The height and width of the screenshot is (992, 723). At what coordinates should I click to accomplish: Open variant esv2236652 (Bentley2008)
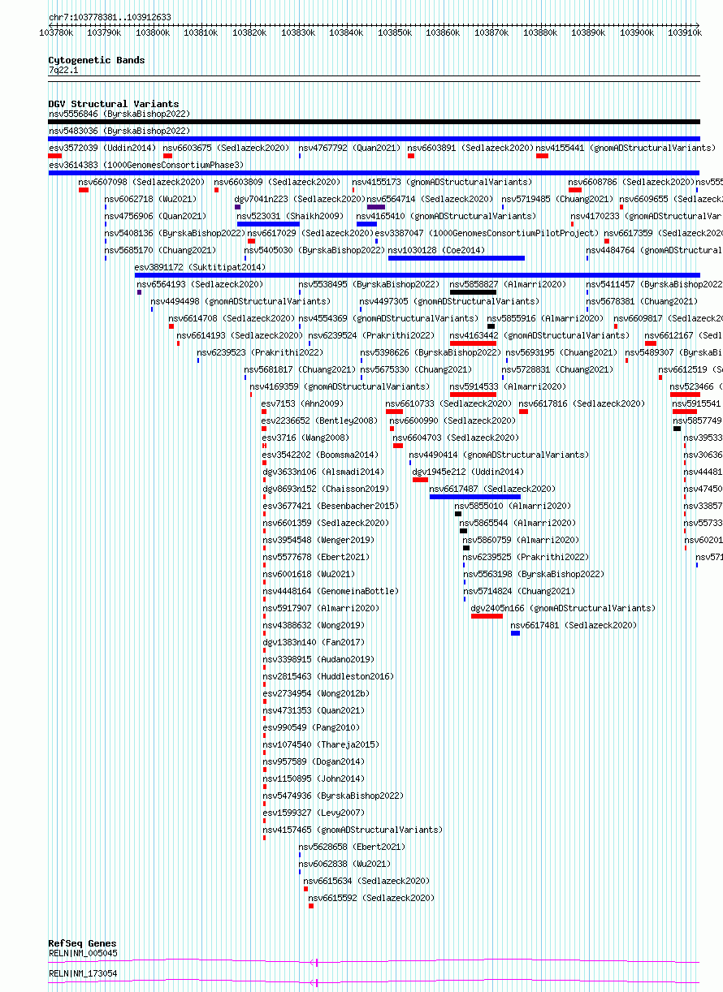319,421
